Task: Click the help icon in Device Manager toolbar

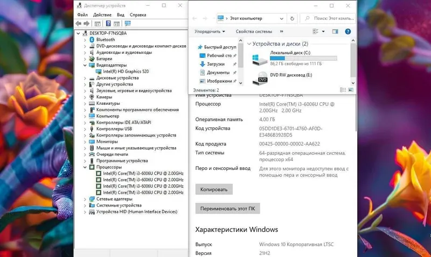Action: [108, 24]
